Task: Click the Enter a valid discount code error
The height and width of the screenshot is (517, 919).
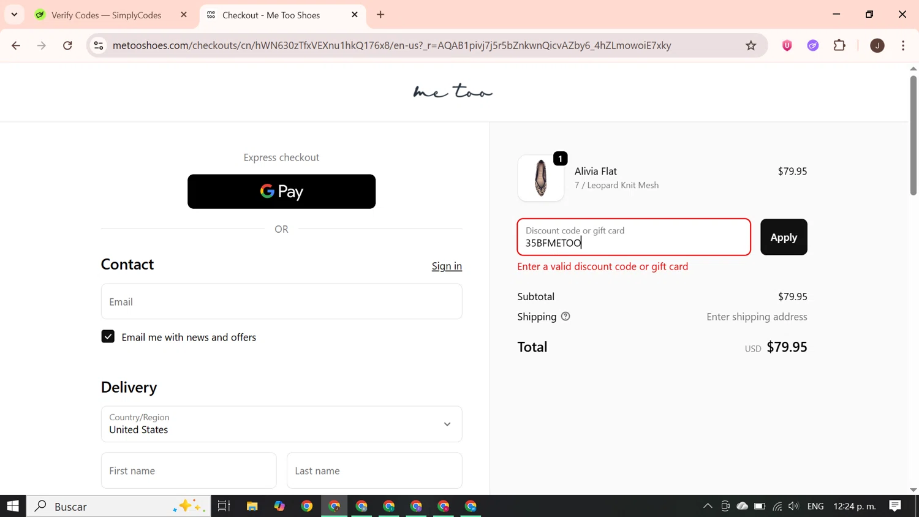Action: (x=603, y=266)
